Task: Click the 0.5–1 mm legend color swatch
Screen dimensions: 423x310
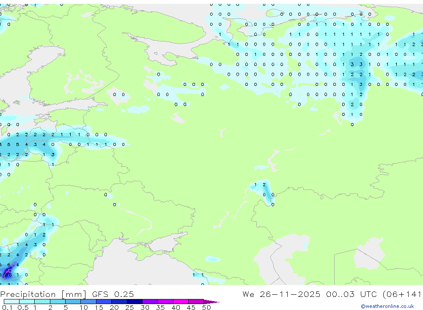Action: 27,302
